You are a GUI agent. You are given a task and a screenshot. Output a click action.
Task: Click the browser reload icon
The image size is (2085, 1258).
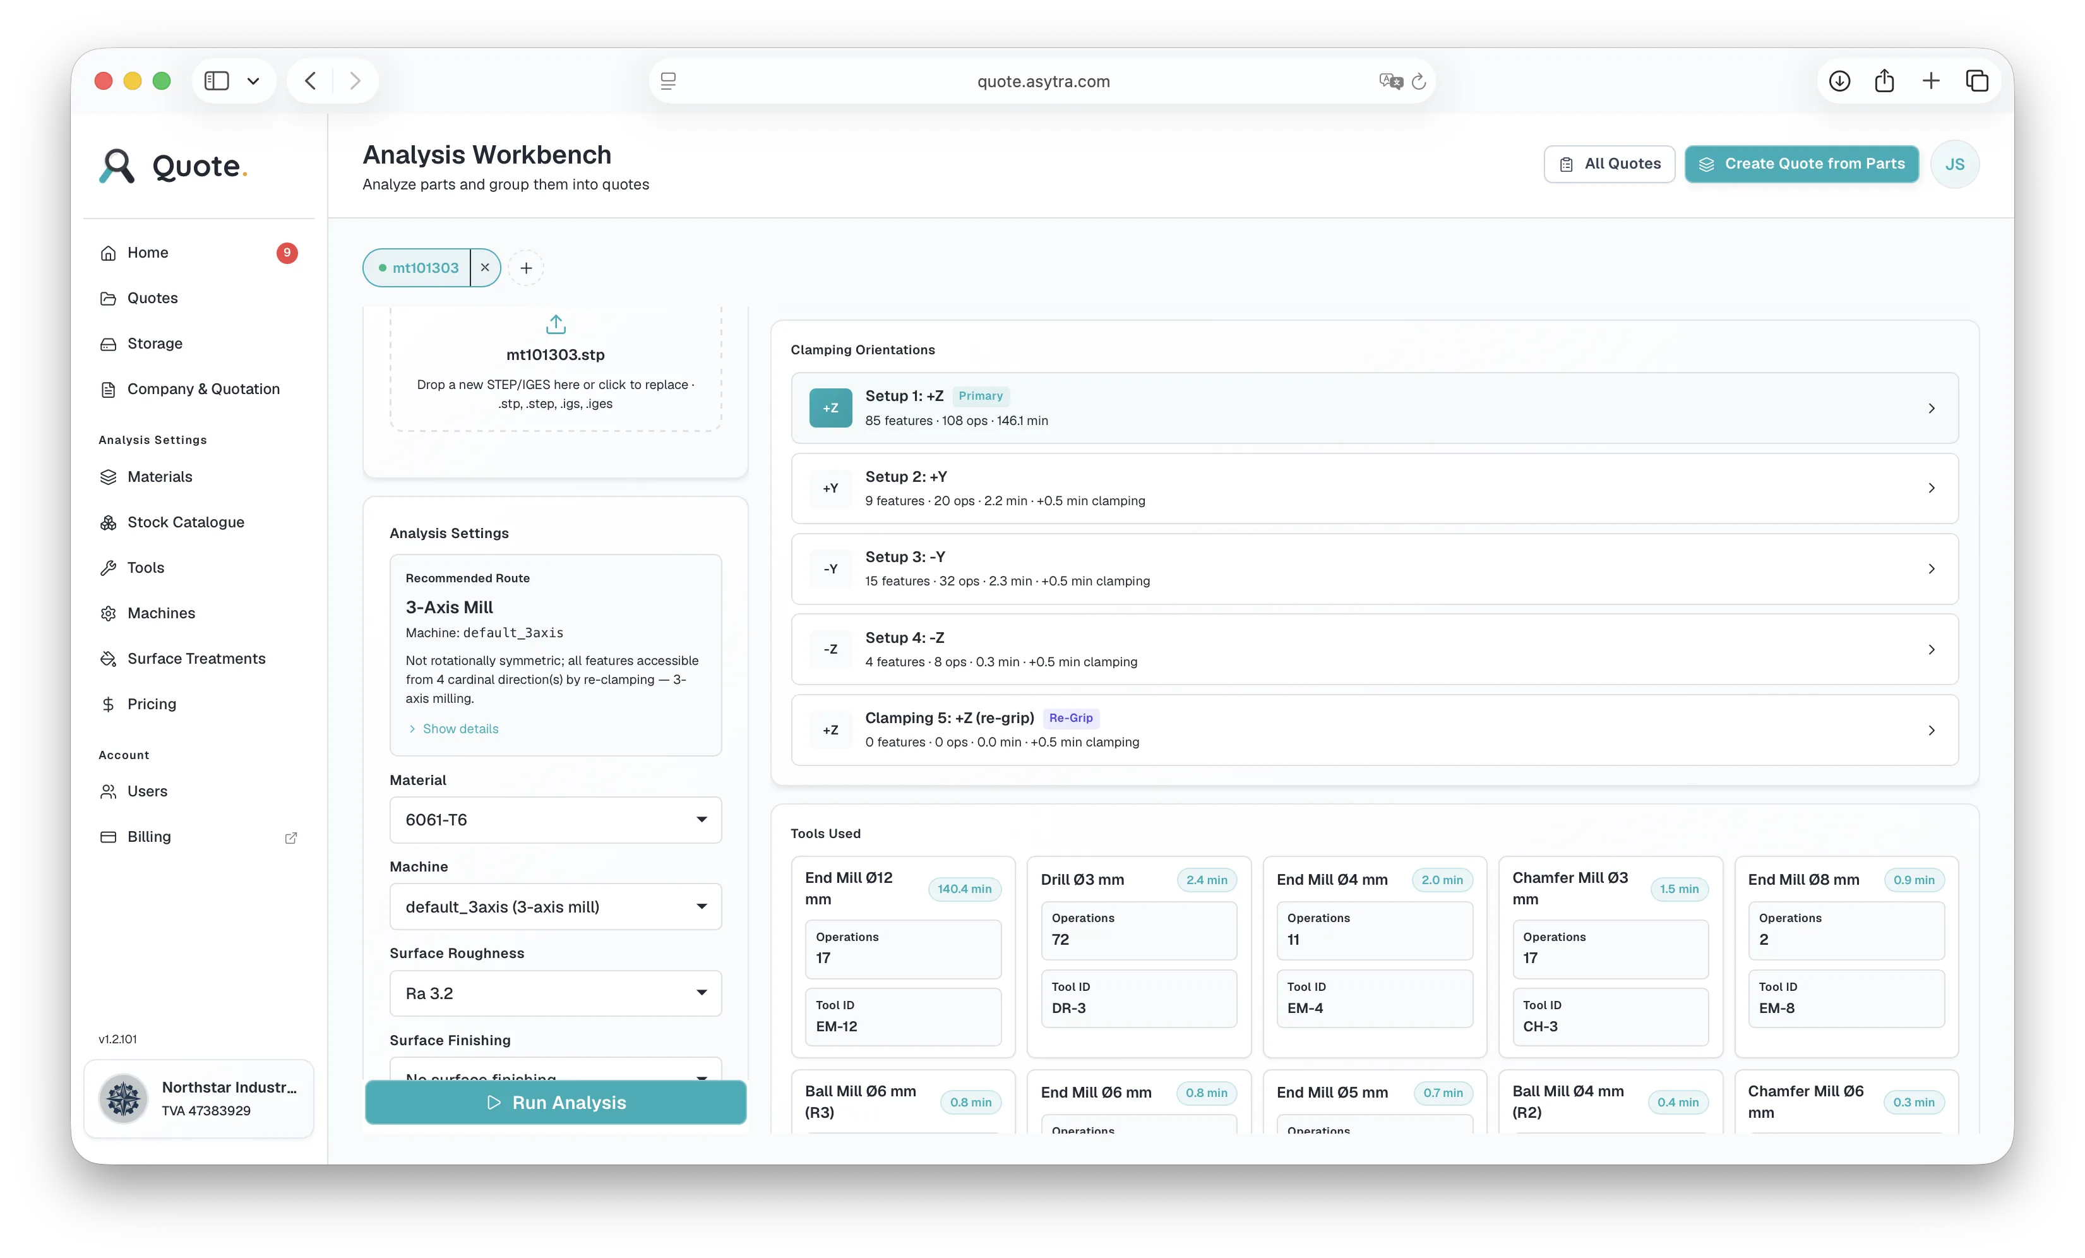tap(1419, 81)
